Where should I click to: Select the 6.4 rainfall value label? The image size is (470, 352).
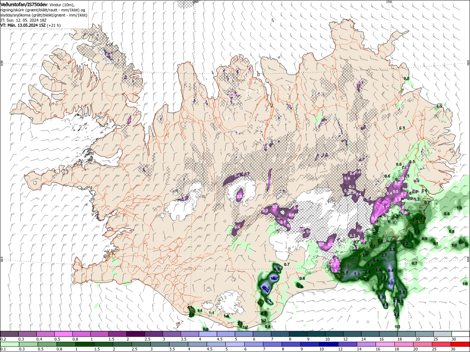(391, 271)
